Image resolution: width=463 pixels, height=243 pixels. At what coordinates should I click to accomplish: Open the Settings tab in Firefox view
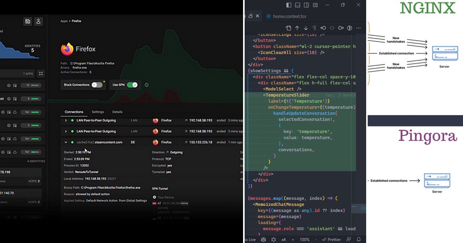tap(98, 112)
